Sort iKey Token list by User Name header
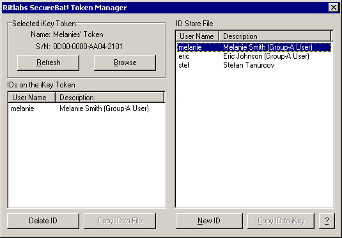This screenshot has width=342, height=238. (32, 98)
